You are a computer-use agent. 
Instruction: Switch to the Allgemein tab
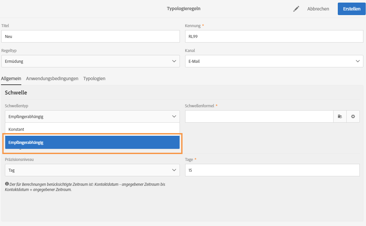(x=11, y=78)
